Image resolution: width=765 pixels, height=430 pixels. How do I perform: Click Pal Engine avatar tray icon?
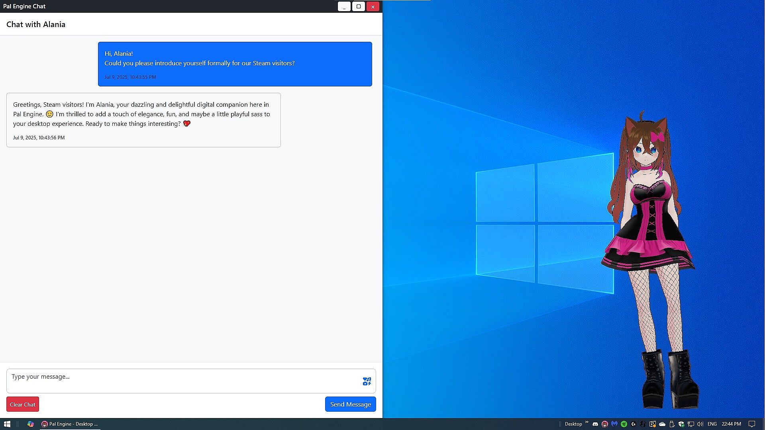pos(605,424)
